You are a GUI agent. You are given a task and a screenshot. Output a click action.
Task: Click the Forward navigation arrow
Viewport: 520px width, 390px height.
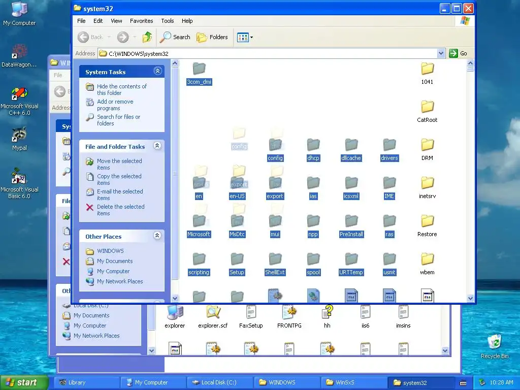tap(123, 37)
